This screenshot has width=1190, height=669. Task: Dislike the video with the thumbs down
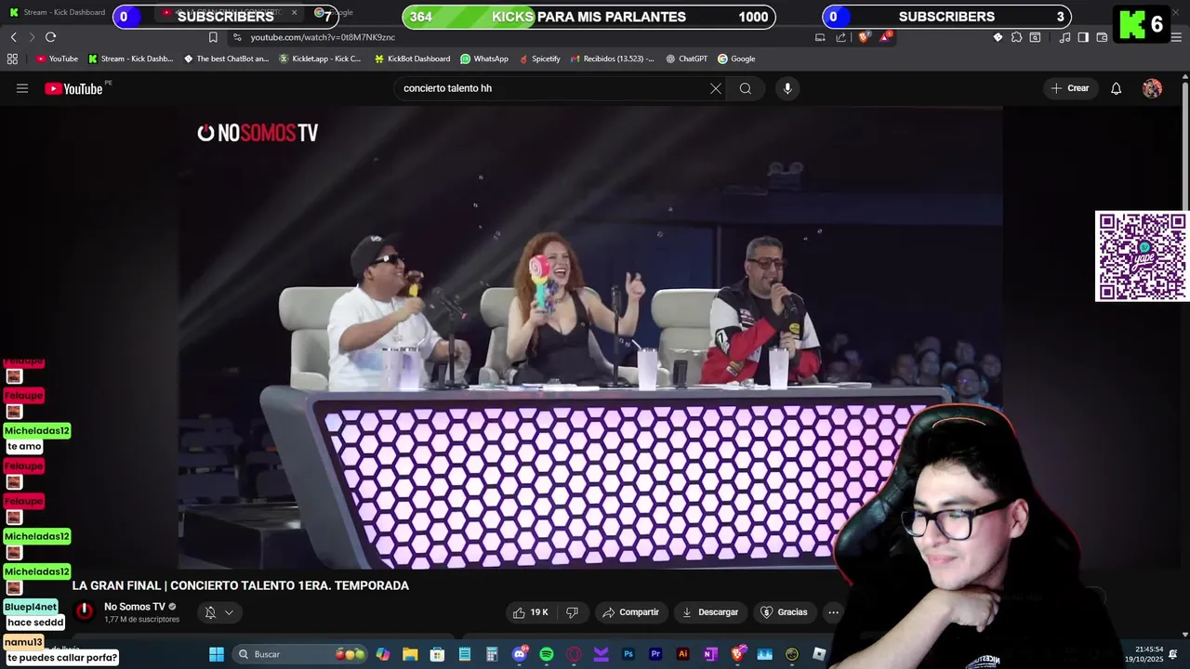click(572, 612)
